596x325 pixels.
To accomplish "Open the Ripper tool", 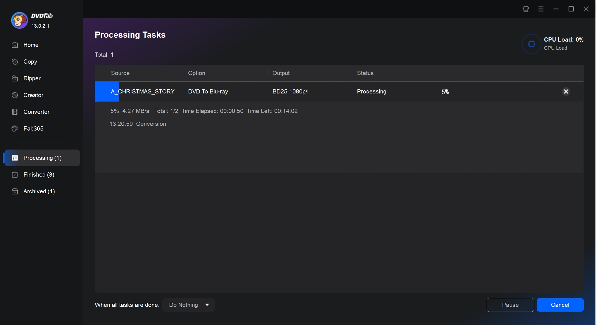I will tap(32, 78).
